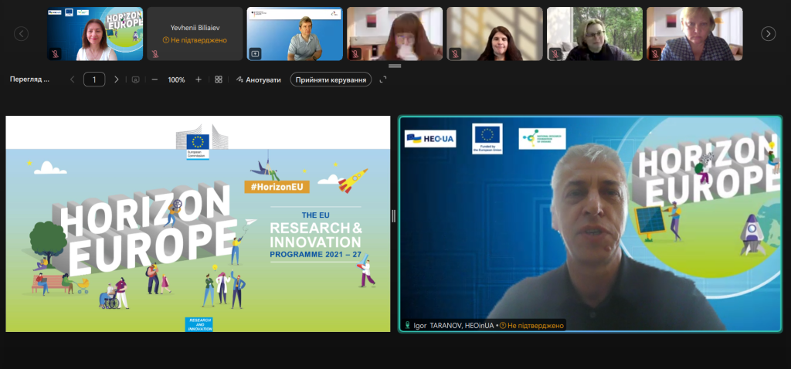Select the woman by the forest window tile
The width and height of the screenshot is (791, 369).
pos(594,34)
